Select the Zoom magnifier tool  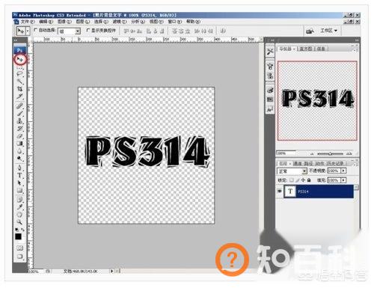coord(19,221)
